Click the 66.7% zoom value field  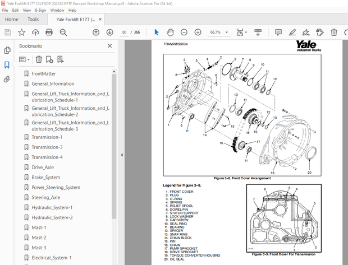216,32
